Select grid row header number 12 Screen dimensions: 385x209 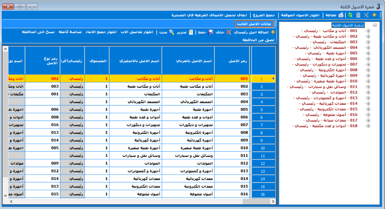coord(263,163)
